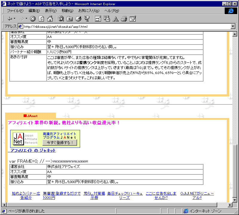Click the IE icon in title bar
Image resolution: width=239 pixels, height=215 pixels.
[4, 4]
